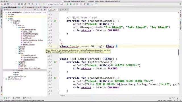Viewport: 182px width, 102px height.
Task: Click the Stop square icon
Action: [77, 4]
